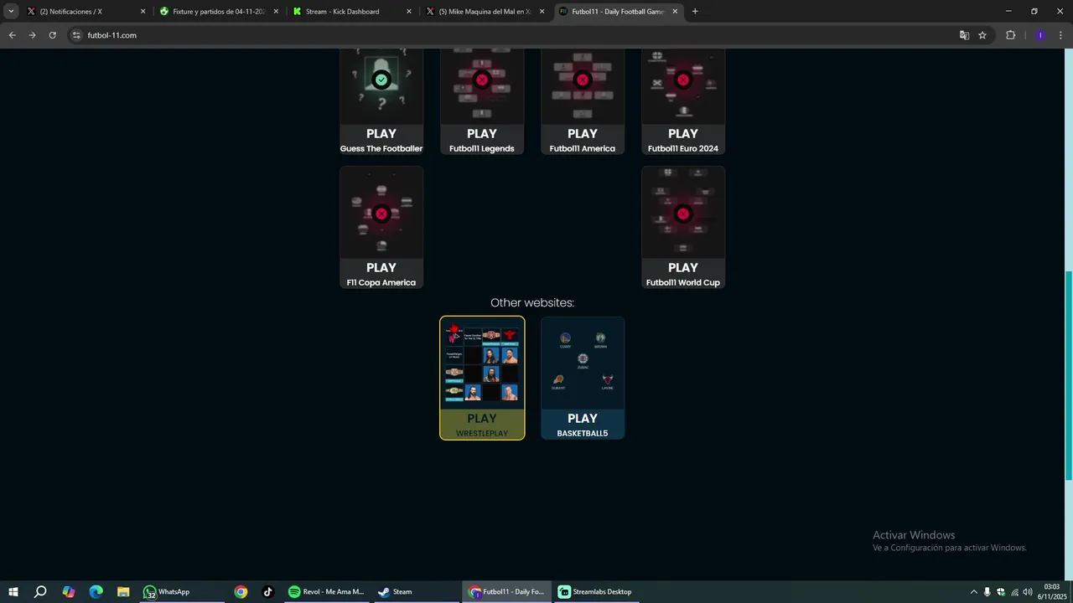
Task: Open WhatsApp from the taskbar
Action: (180, 591)
